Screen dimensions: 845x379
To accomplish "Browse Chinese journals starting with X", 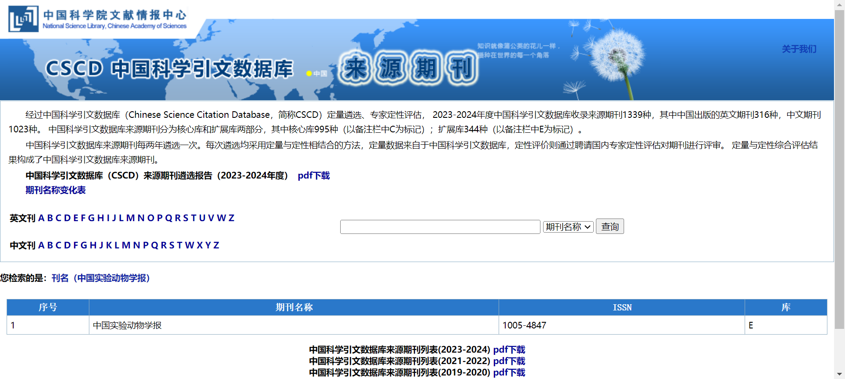I will [200, 245].
